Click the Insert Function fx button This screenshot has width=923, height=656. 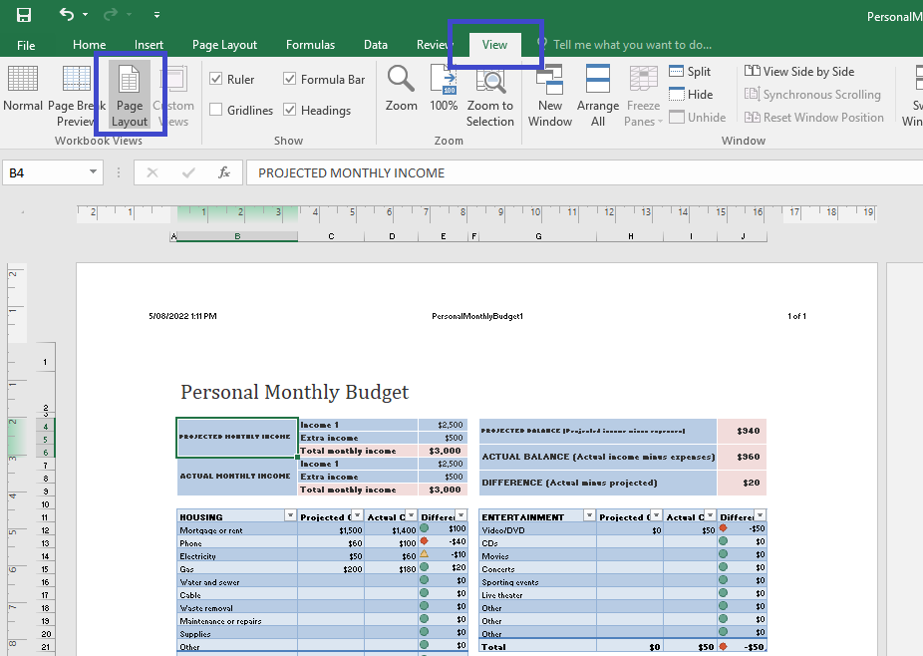pyautogui.click(x=224, y=172)
